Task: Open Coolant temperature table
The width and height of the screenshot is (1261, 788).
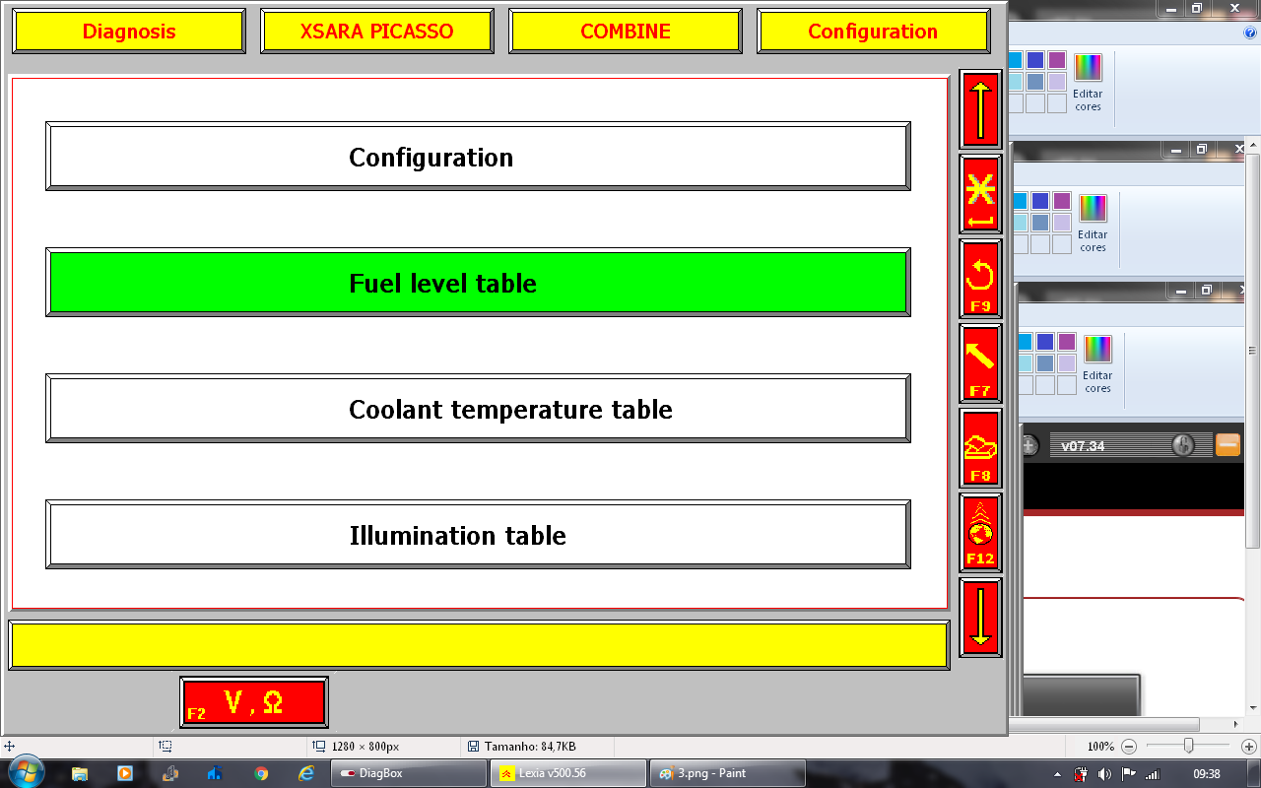Action: 478,410
